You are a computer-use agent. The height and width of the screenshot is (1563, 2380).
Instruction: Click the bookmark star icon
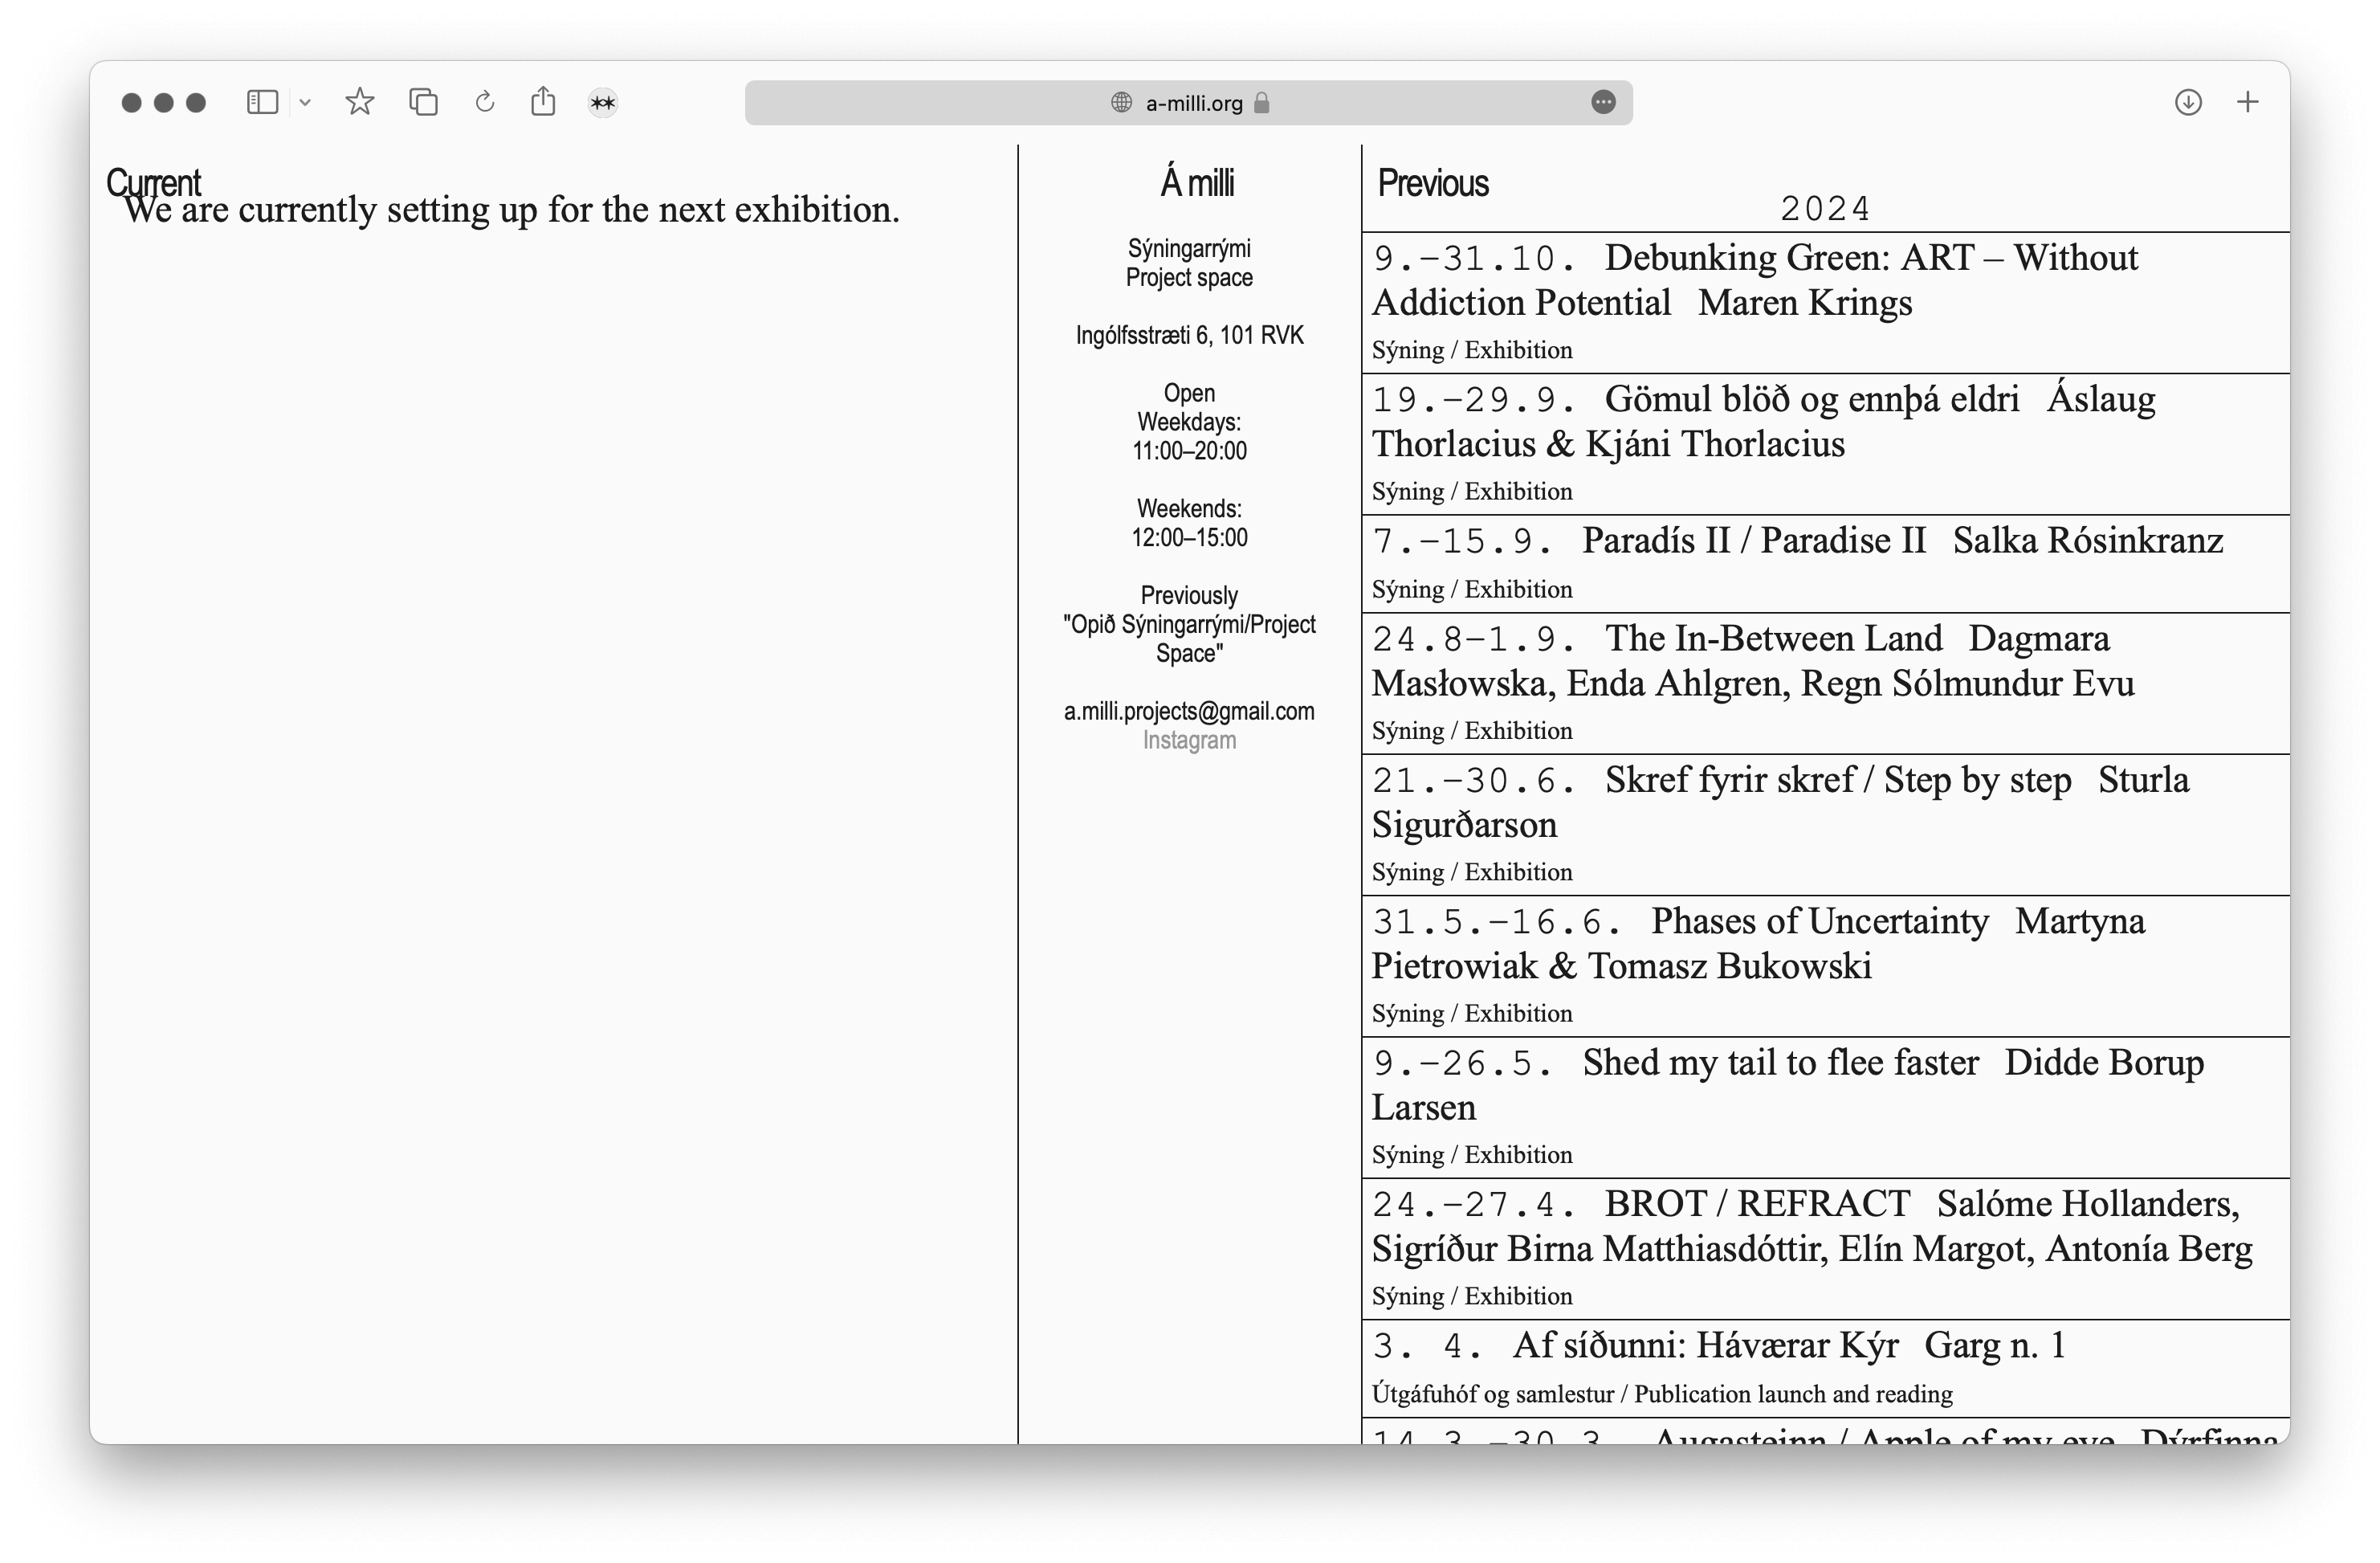(359, 102)
